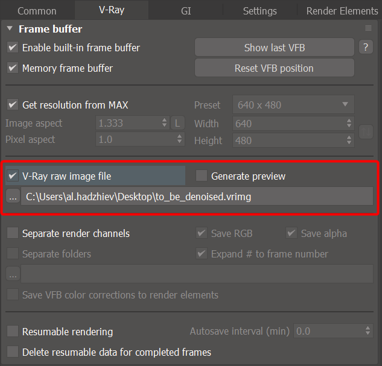Collapse the Frame buffer rollout arrow
This screenshot has width=382, height=366.
pyautogui.click(x=10, y=29)
